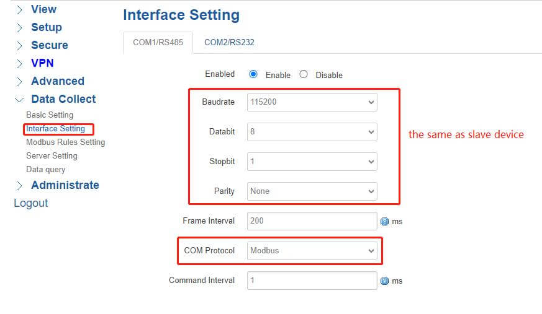Expand the VPN menu section
The height and width of the screenshot is (314, 542).
(42, 63)
